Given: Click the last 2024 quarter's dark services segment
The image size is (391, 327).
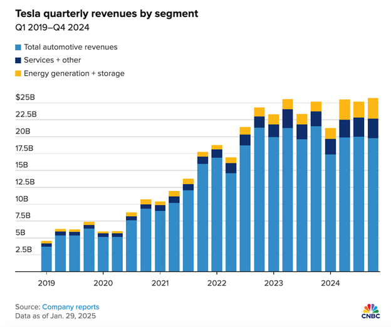Looking at the screenshot, I should coord(373,128).
